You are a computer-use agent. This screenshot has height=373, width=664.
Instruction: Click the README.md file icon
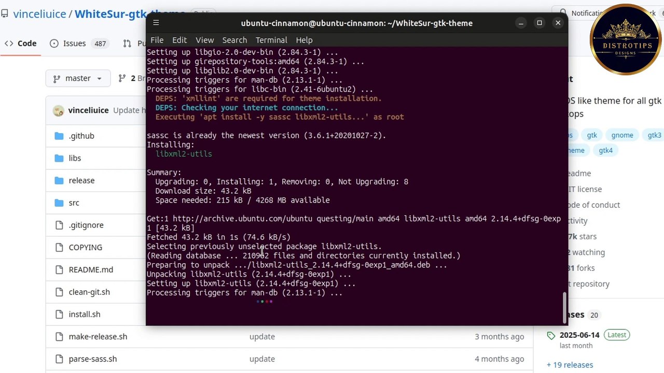59,269
